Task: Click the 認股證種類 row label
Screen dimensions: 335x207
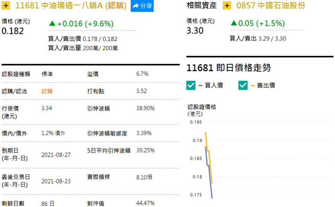Action: [16, 74]
